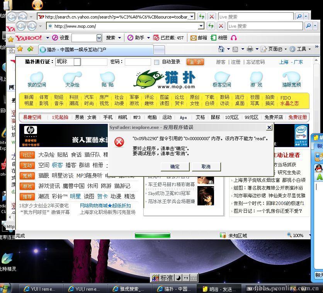This screenshot has width=323, height=293.
Task: Open the Live search provider dropdown in the mop.com window
Action: point(315,26)
